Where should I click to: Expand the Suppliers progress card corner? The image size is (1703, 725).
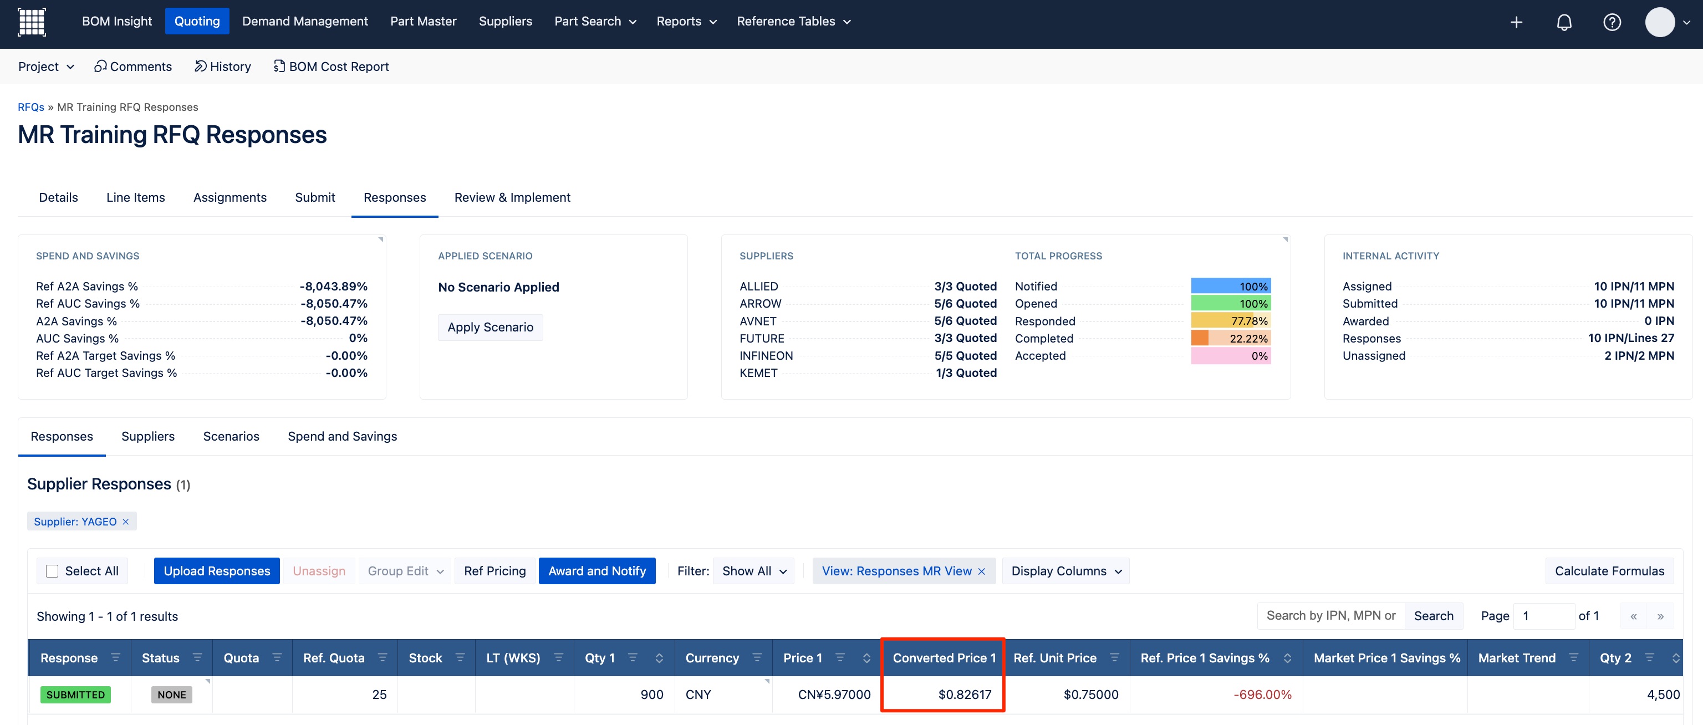point(1285,240)
